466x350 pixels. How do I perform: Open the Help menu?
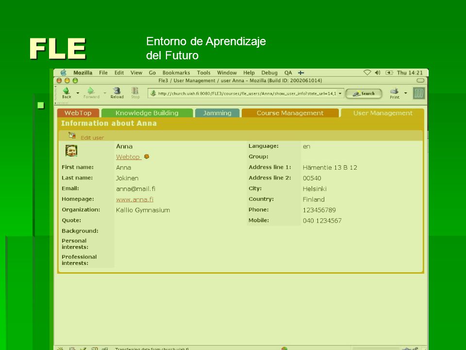249,72
